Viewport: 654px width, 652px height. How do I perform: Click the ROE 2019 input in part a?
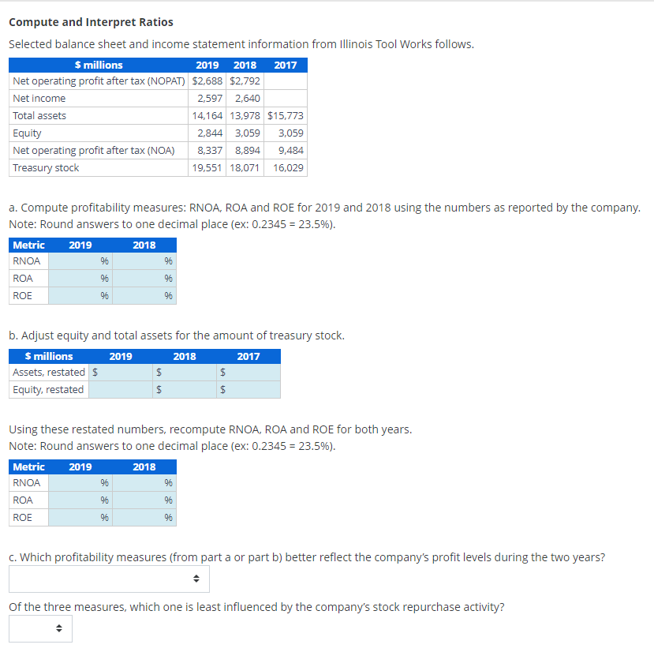pyautogui.click(x=79, y=295)
